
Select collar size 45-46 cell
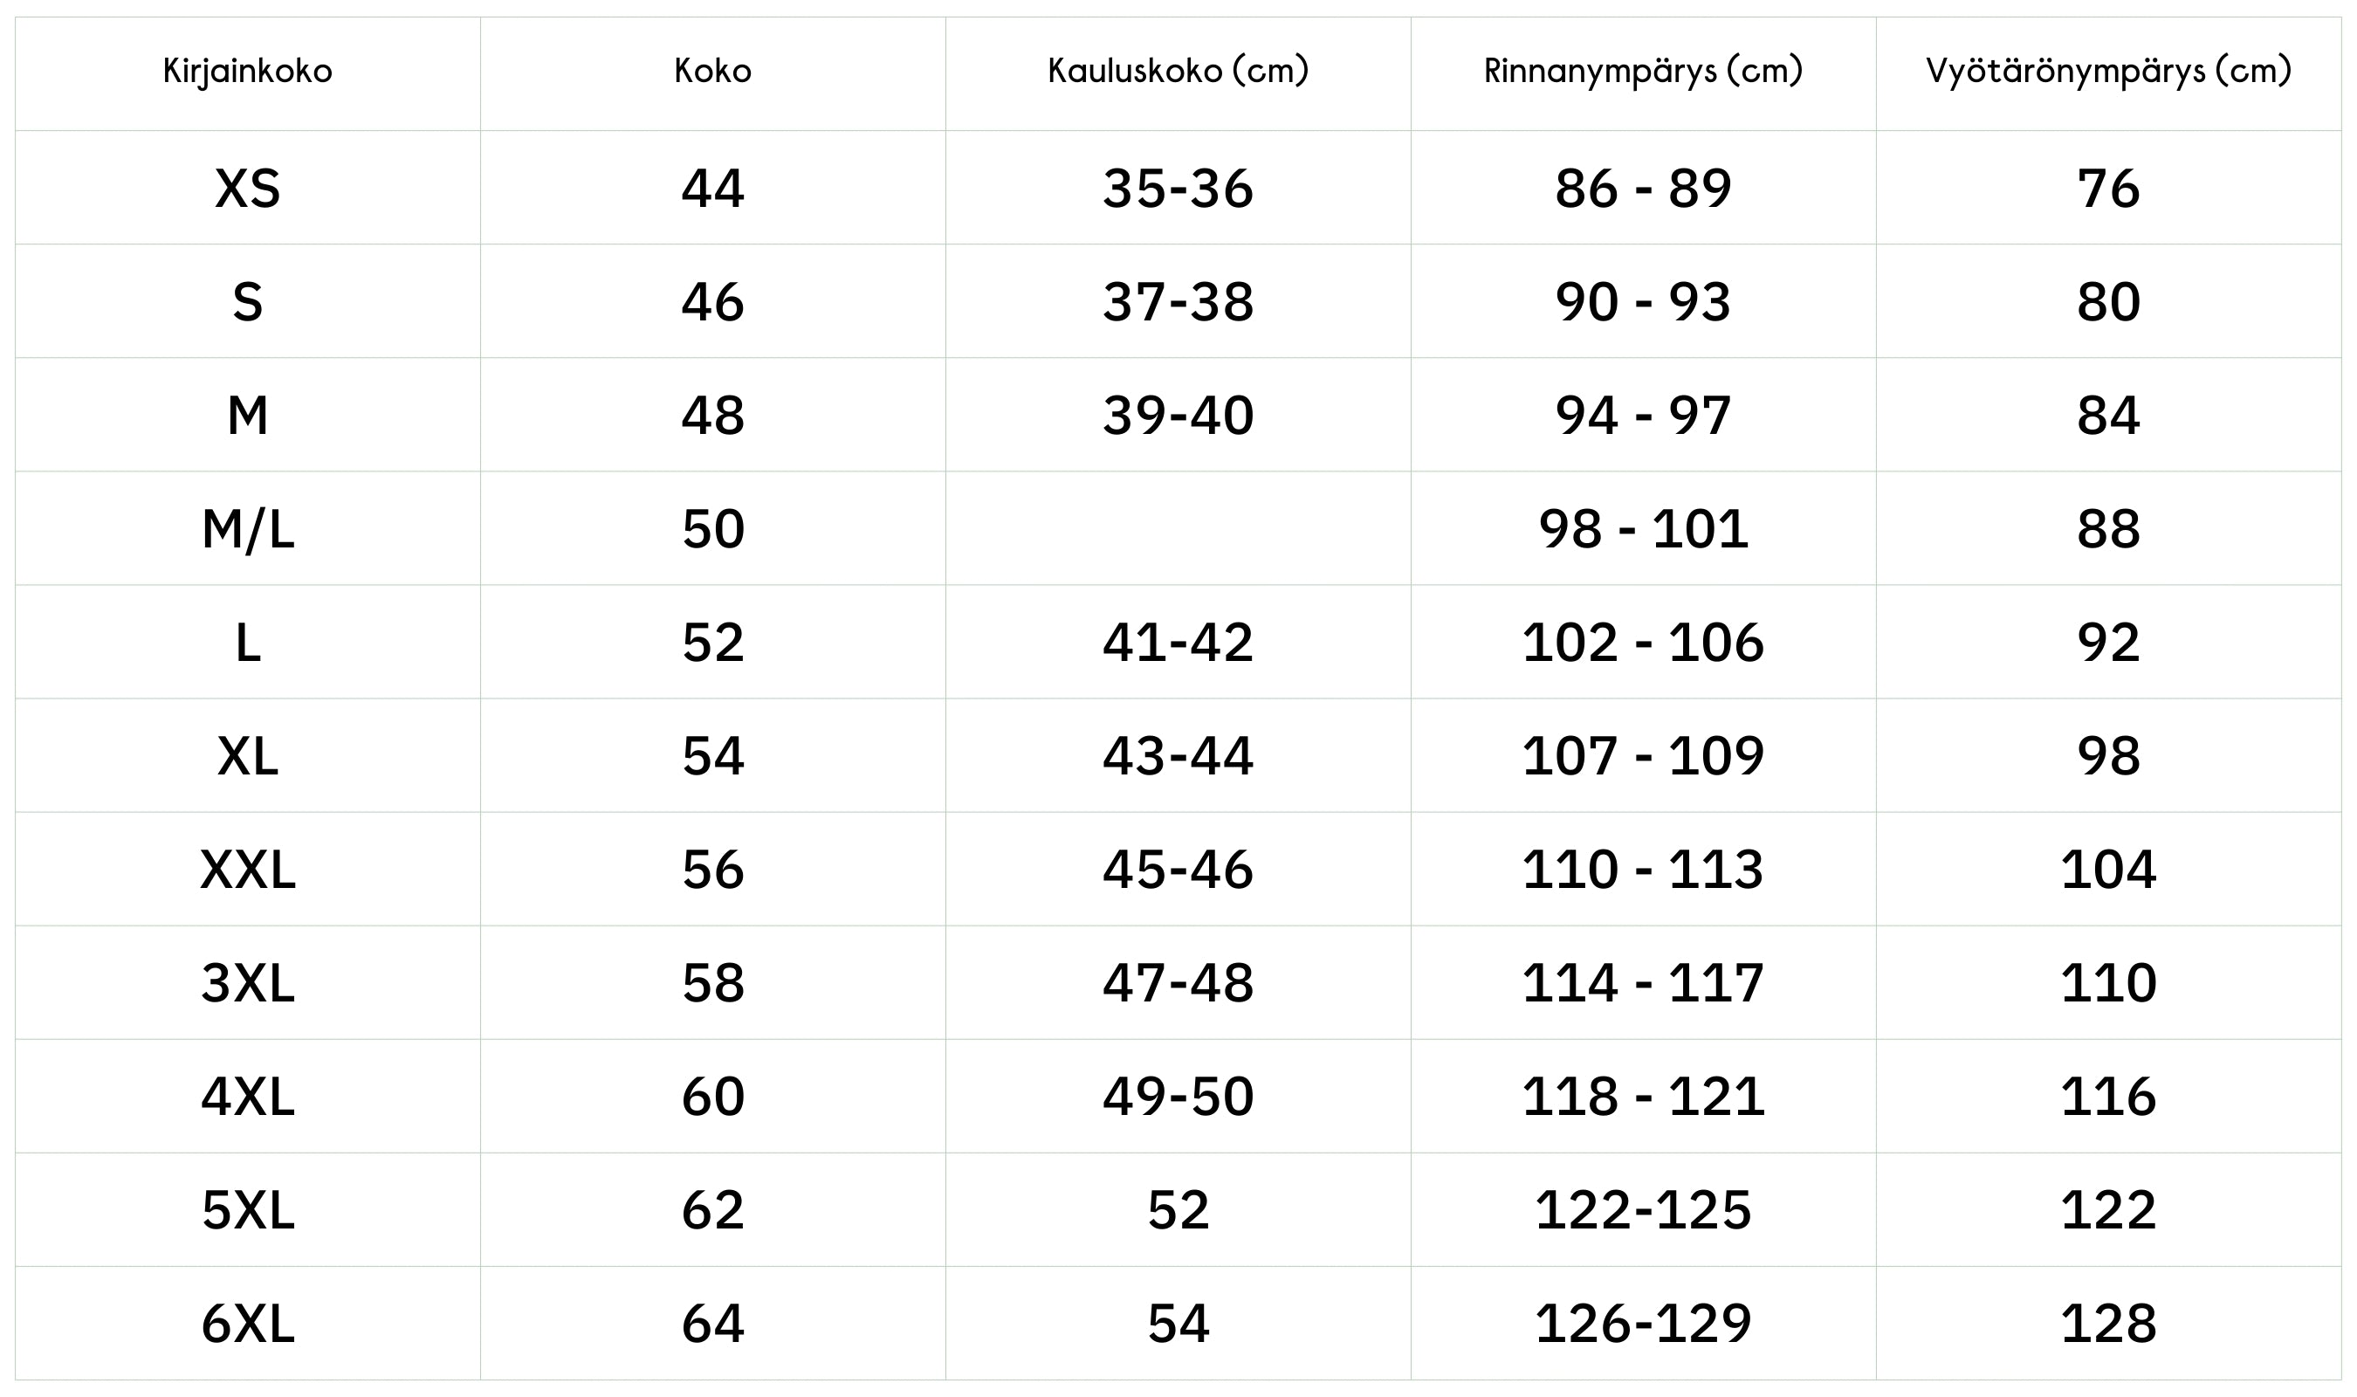click(x=1178, y=869)
